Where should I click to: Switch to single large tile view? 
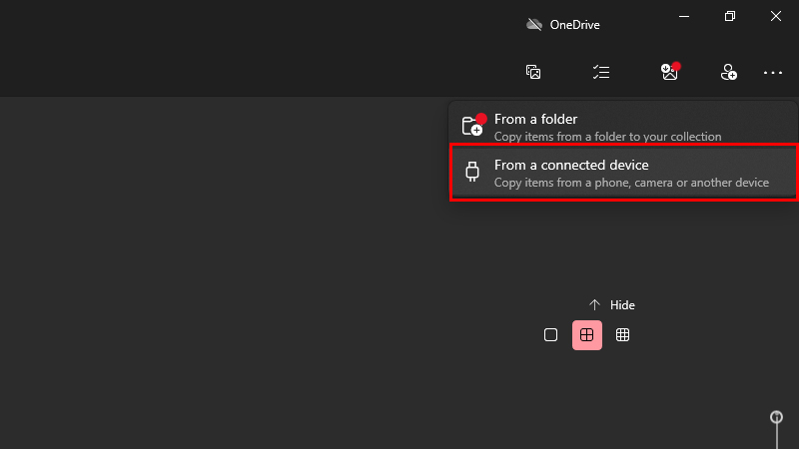tap(551, 335)
